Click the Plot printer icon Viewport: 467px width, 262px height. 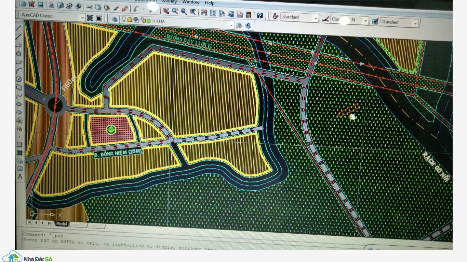(x=52, y=5)
